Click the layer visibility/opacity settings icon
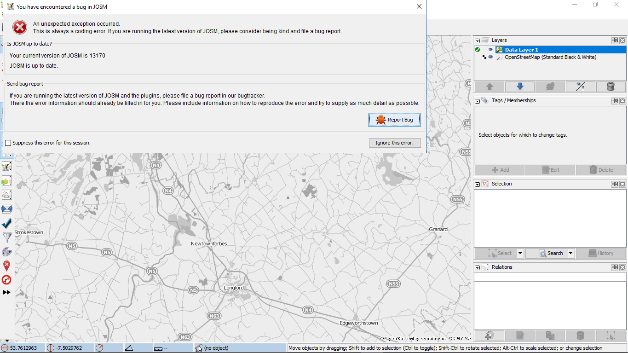Viewport: 628px width, 353px height. (x=580, y=87)
